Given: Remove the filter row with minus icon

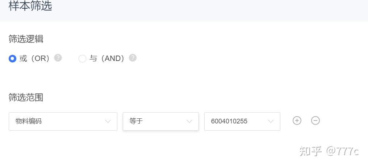Looking at the screenshot, I should (x=315, y=121).
